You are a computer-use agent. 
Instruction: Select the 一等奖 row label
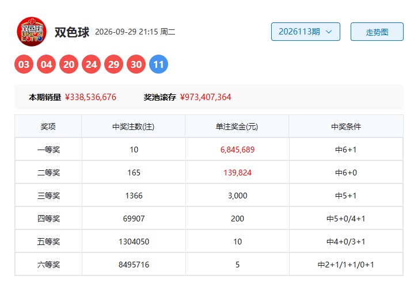48,150
